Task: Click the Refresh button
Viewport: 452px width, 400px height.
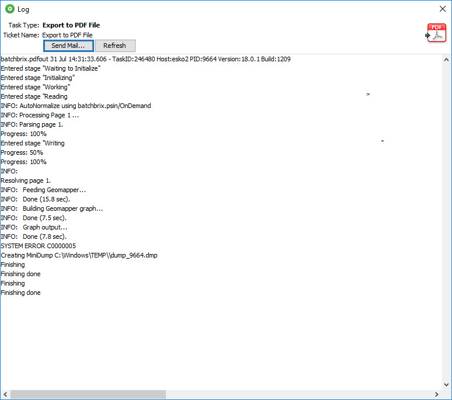Action: click(115, 46)
